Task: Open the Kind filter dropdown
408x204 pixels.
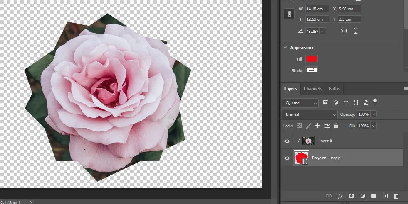Action: [300, 103]
